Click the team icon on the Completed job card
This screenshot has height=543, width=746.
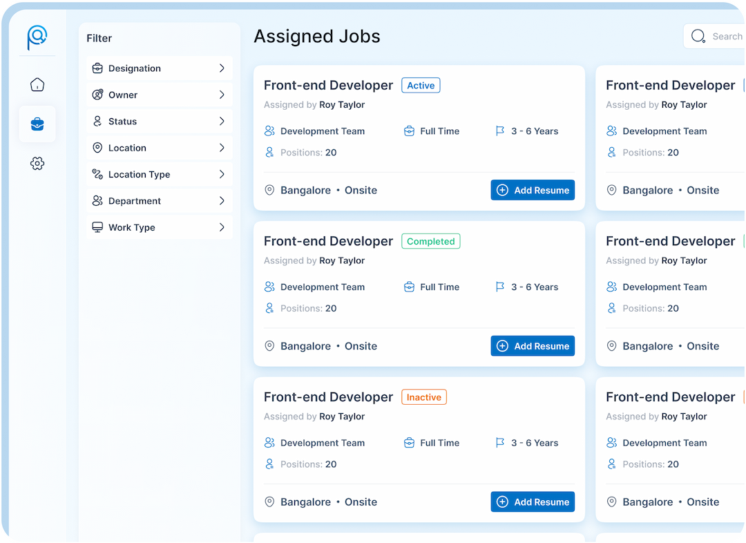(270, 287)
